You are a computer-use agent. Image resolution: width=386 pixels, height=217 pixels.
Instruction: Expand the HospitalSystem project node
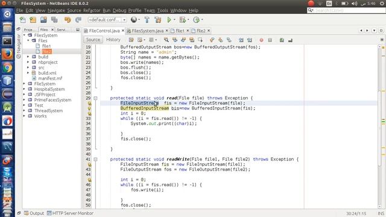pyautogui.click(x=24, y=89)
